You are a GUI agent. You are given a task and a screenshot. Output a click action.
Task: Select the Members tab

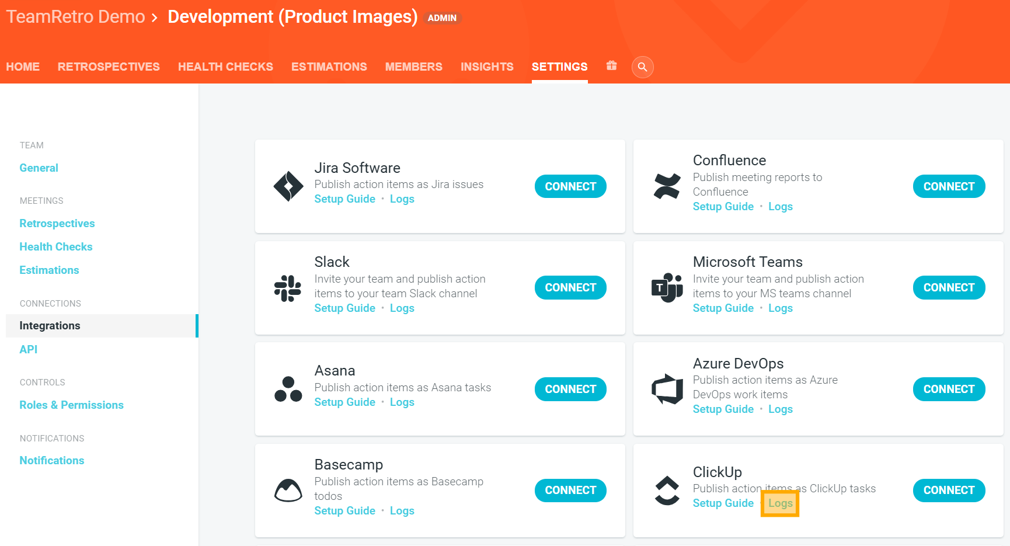pos(414,67)
